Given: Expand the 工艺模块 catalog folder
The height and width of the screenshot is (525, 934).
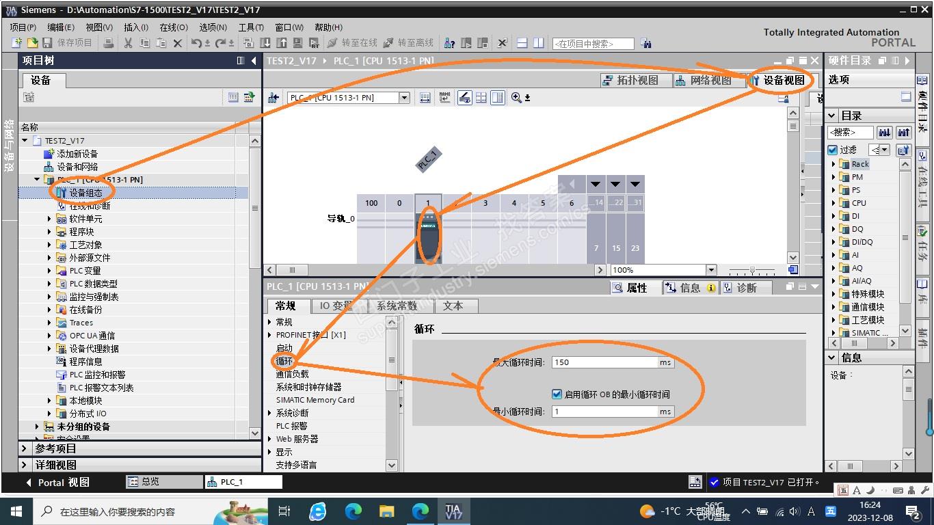Looking at the screenshot, I should point(833,320).
